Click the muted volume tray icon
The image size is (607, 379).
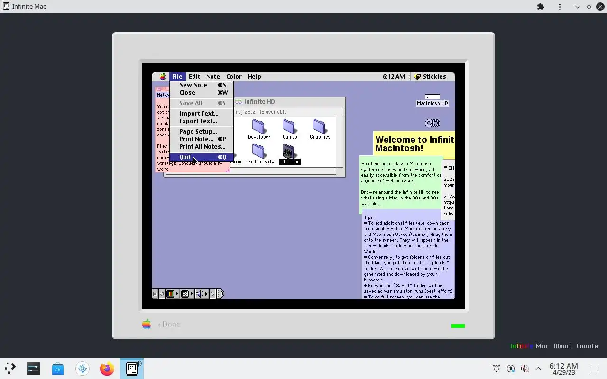[x=524, y=368]
